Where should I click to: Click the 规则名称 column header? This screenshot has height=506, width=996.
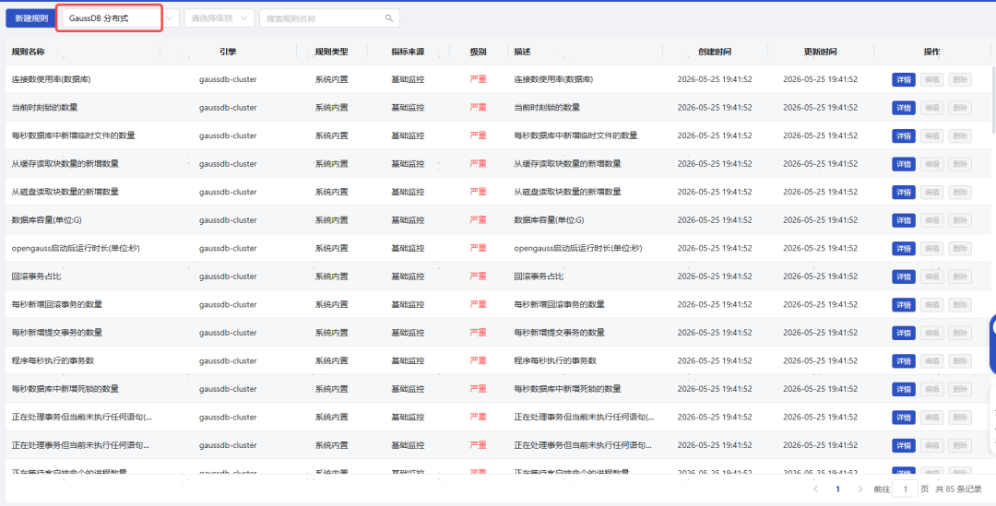[x=28, y=52]
